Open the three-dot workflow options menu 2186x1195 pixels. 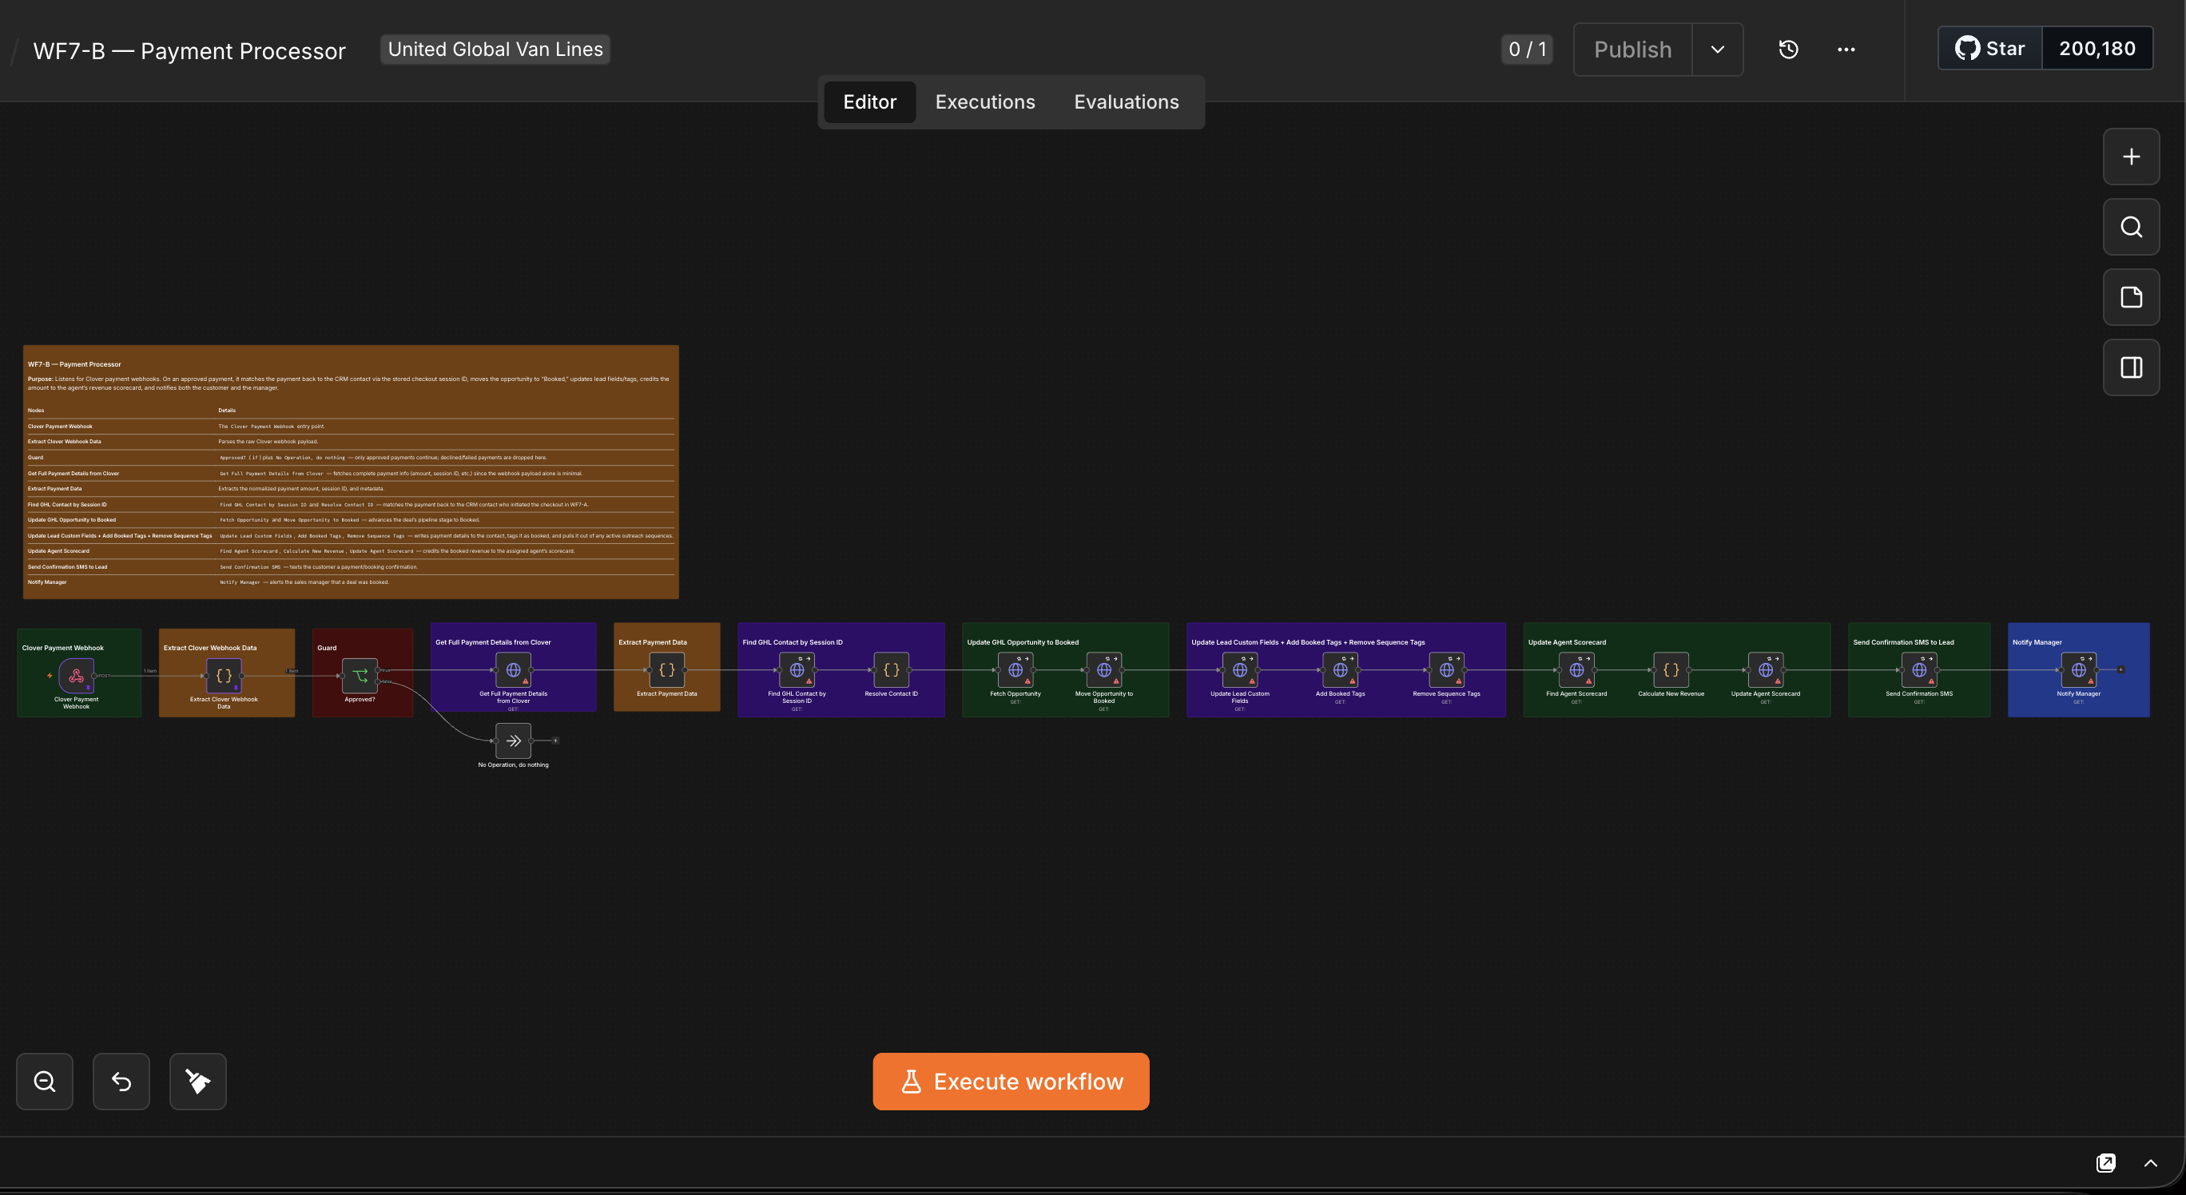pyautogui.click(x=1846, y=50)
